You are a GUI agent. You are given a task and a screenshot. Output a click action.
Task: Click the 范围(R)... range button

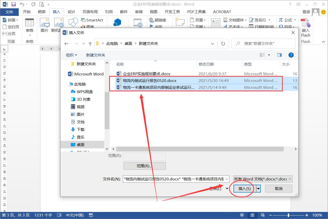145,166
